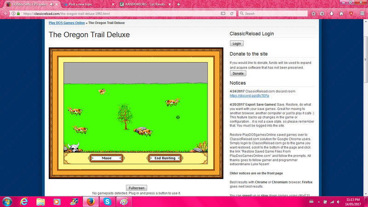Click the Firefox taskbar icon
Image resolution: width=368 pixels, height=207 pixels.
[x=91, y=202]
